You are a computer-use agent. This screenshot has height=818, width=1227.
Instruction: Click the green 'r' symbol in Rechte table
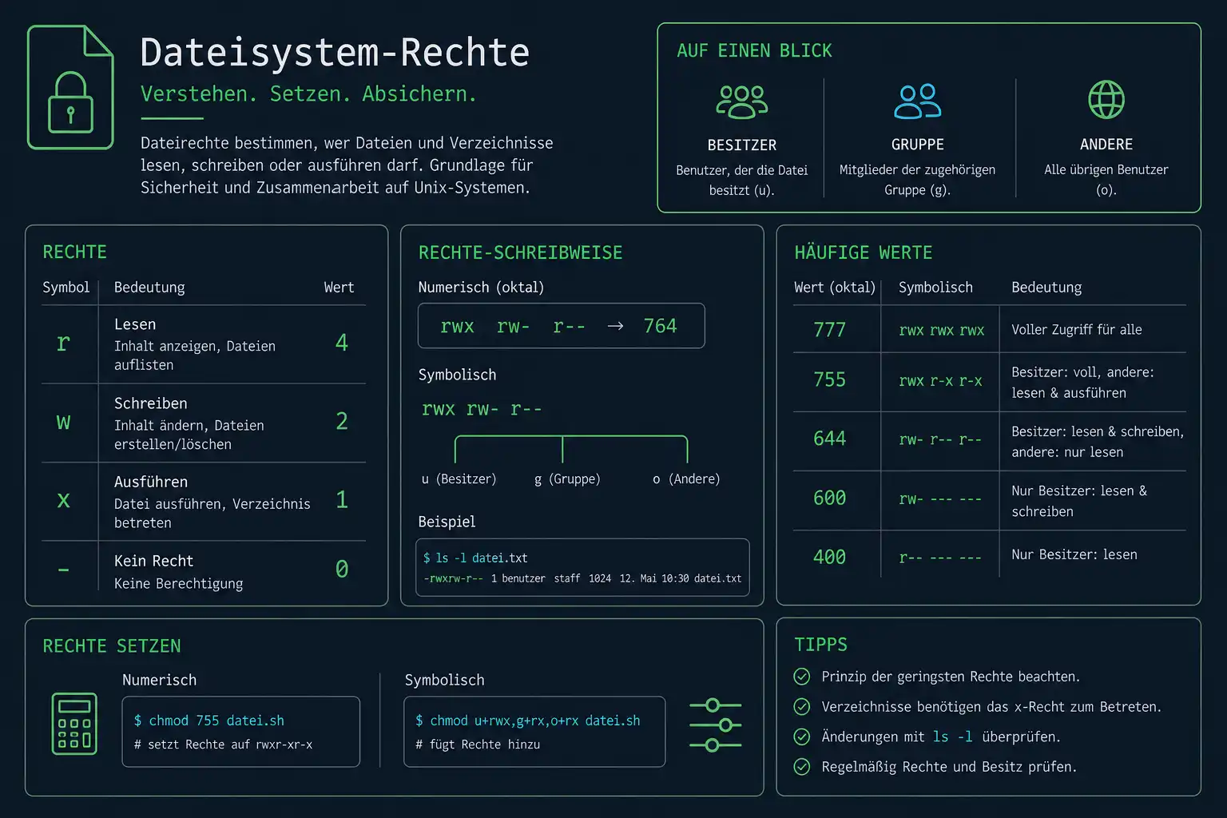pos(63,343)
